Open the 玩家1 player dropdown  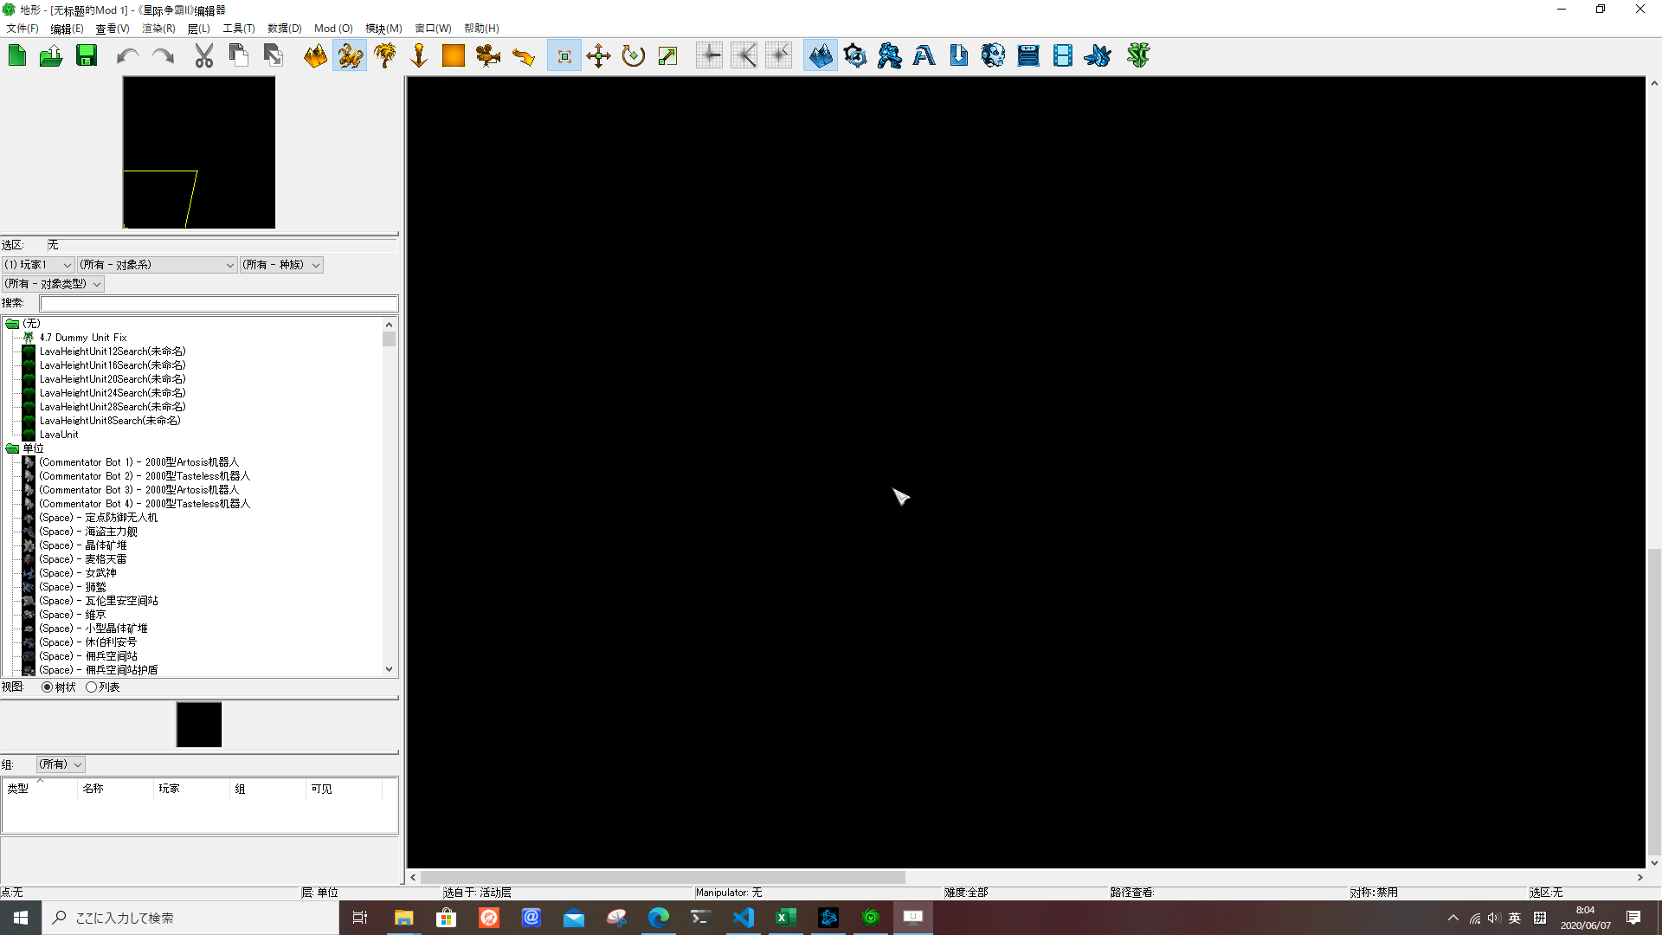(38, 265)
